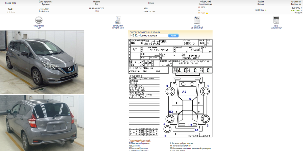Focus the 'HE12-Номер кузова' input field
Screen dimensions: 303x151
coord(148,36)
